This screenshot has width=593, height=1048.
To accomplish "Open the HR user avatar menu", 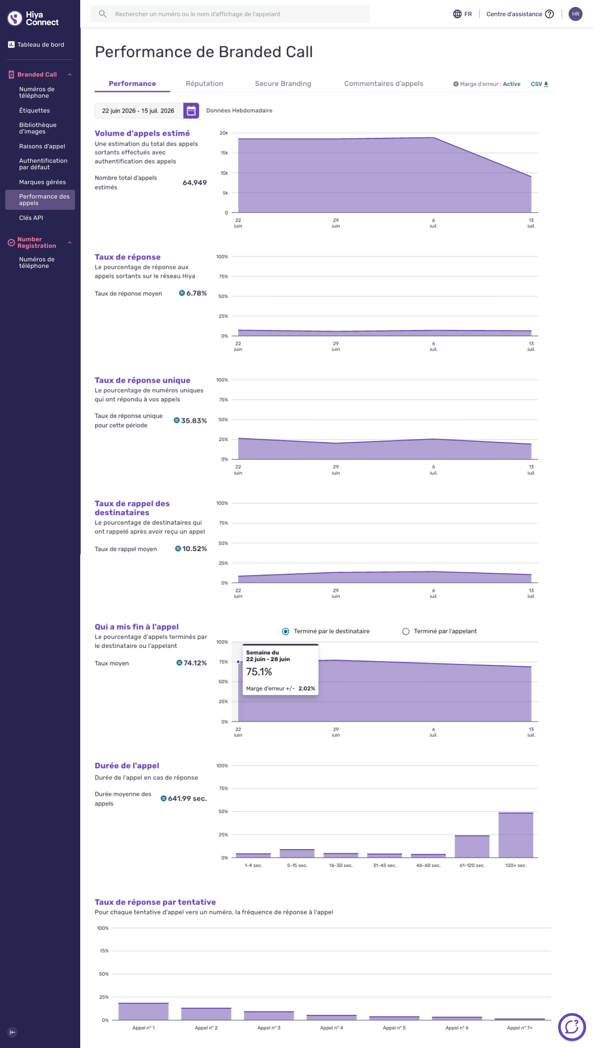I will tap(576, 14).
